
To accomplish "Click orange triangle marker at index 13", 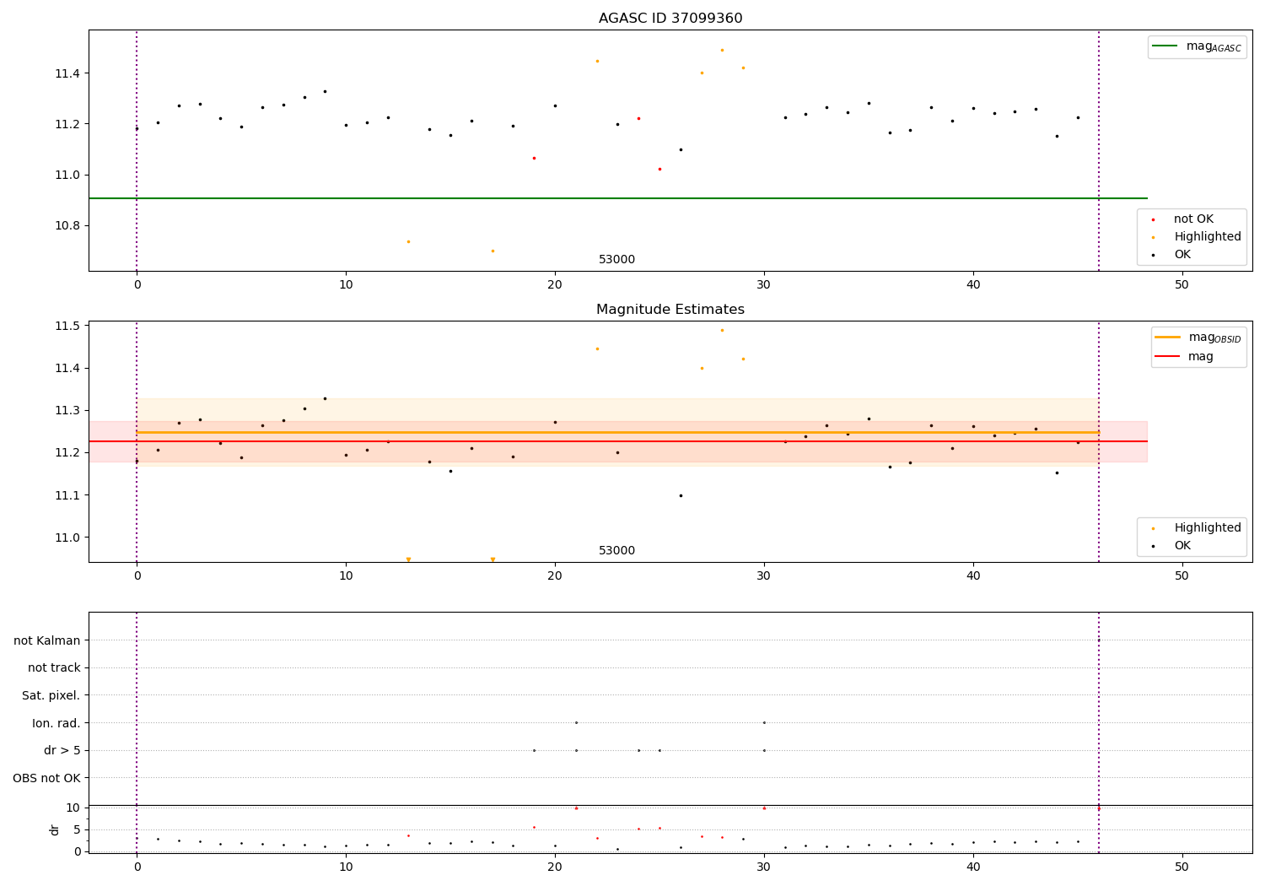I will 408,559.
